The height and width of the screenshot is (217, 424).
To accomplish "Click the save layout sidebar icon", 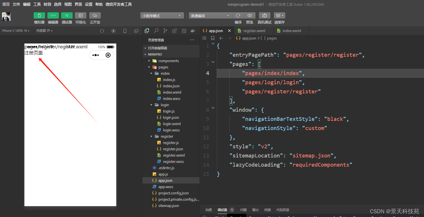I will (x=184, y=31).
